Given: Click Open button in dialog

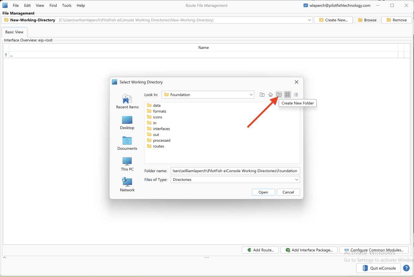Looking at the screenshot, I should 263,192.
